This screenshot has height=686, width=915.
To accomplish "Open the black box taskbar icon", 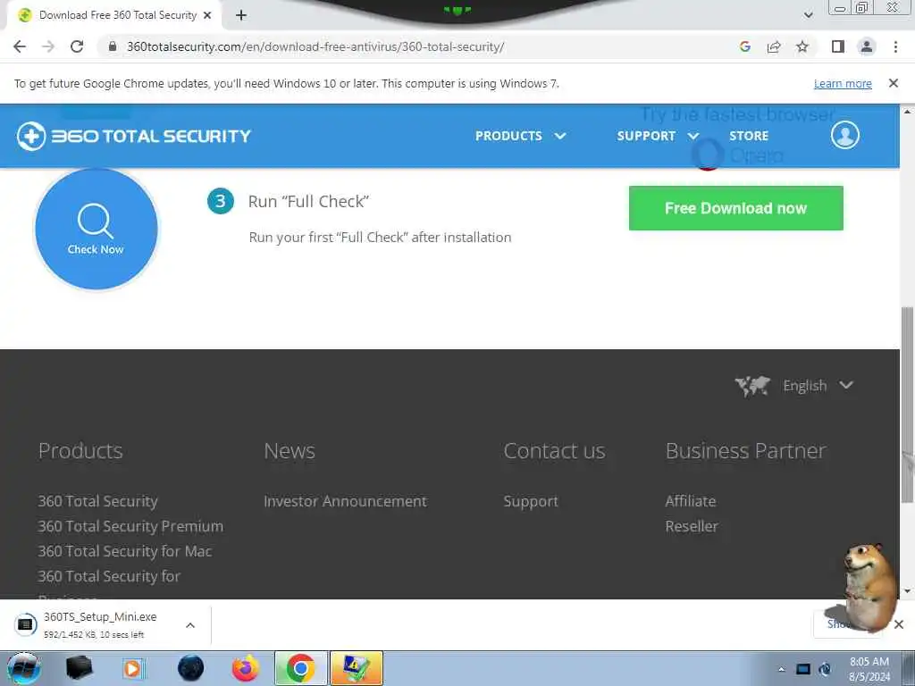I will pyautogui.click(x=79, y=668).
